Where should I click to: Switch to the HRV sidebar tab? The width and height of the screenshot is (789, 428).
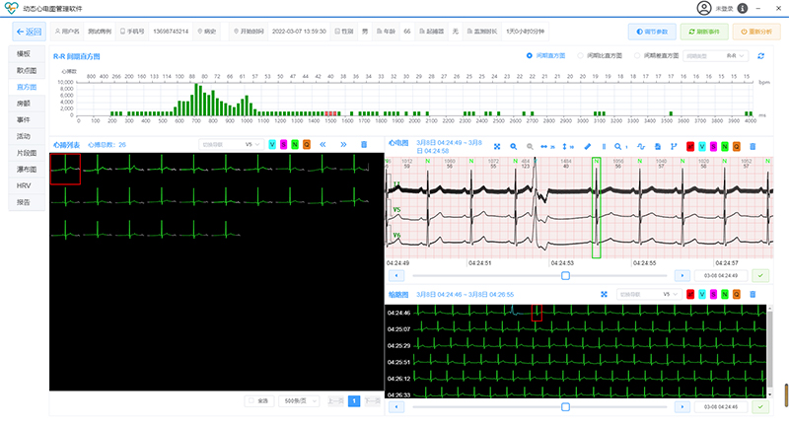tap(26, 186)
